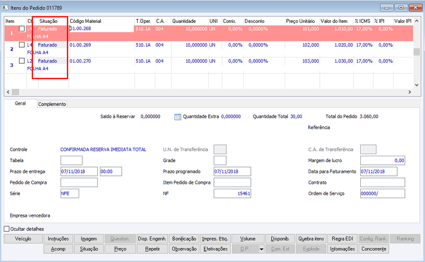Switch to the Complemento tab

coord(52,104)
